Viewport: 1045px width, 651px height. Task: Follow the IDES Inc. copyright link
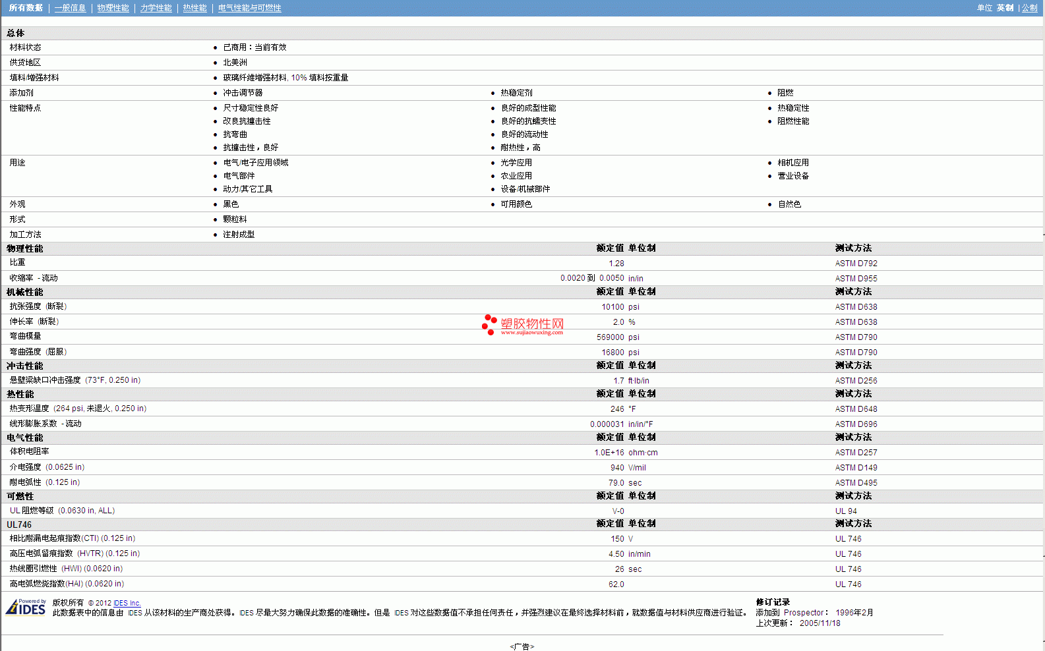[127, 603]
